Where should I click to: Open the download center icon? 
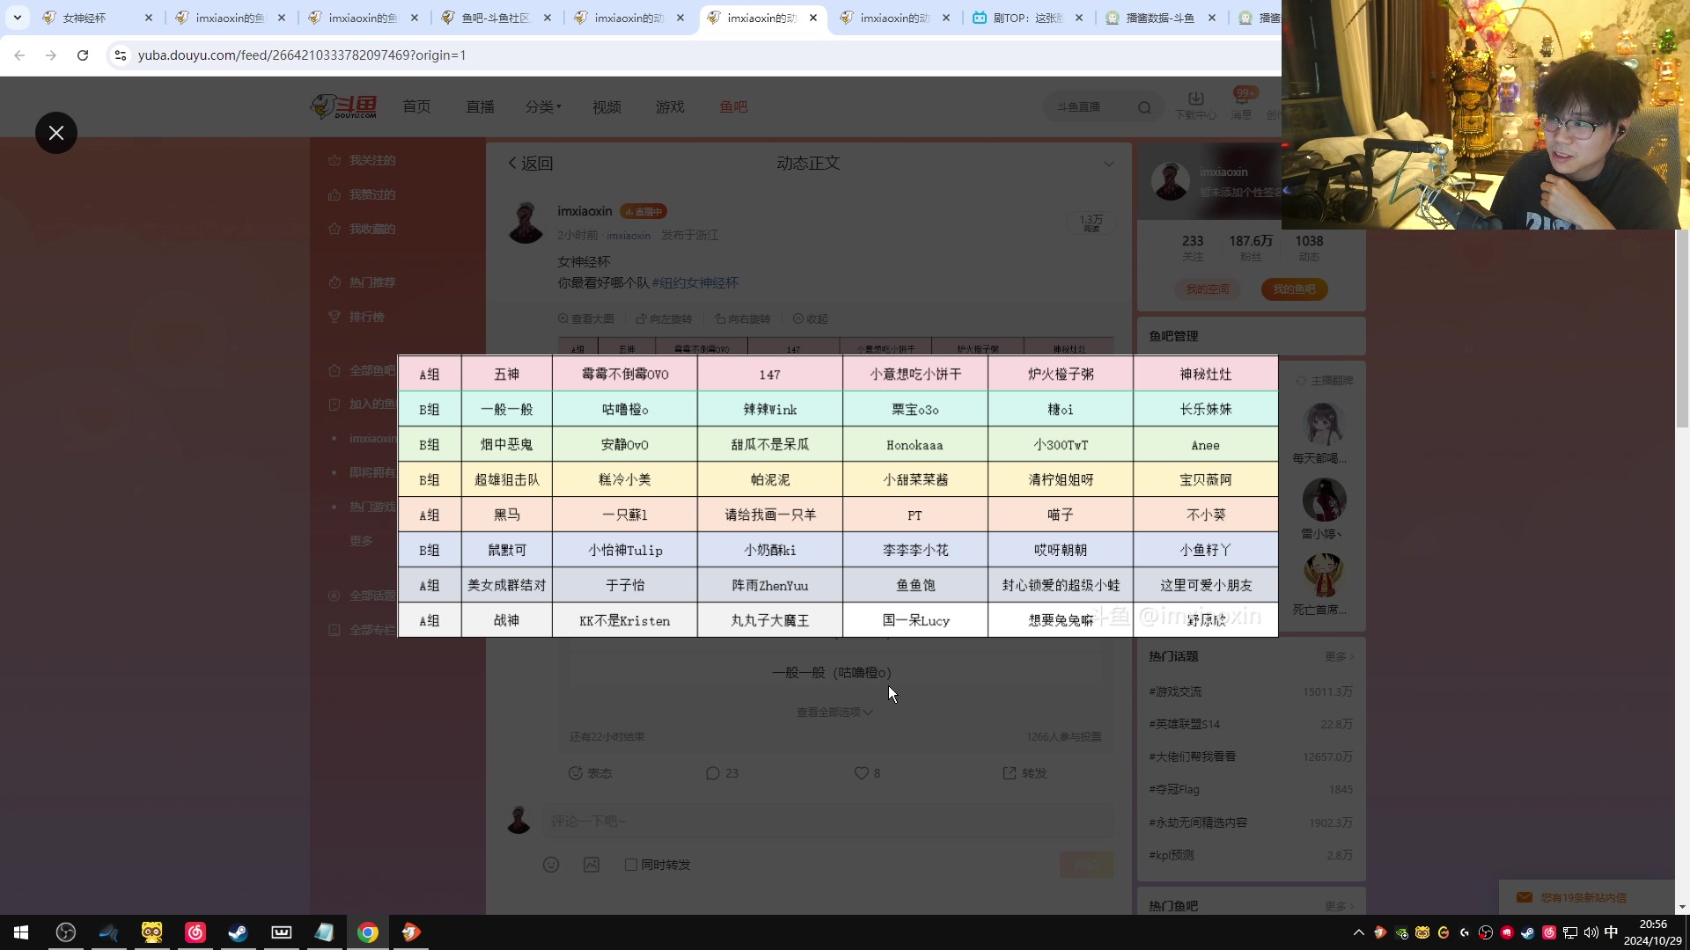click(x=1195, y=105)
